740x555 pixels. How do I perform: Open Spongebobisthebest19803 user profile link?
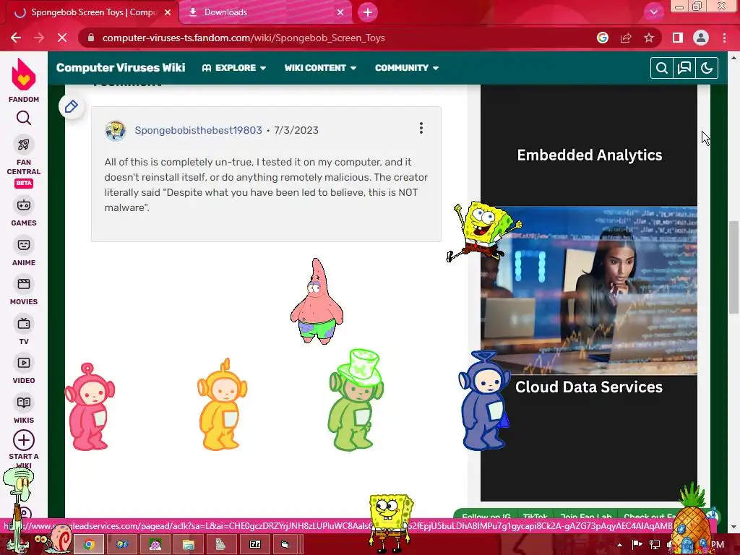[198, 130]
